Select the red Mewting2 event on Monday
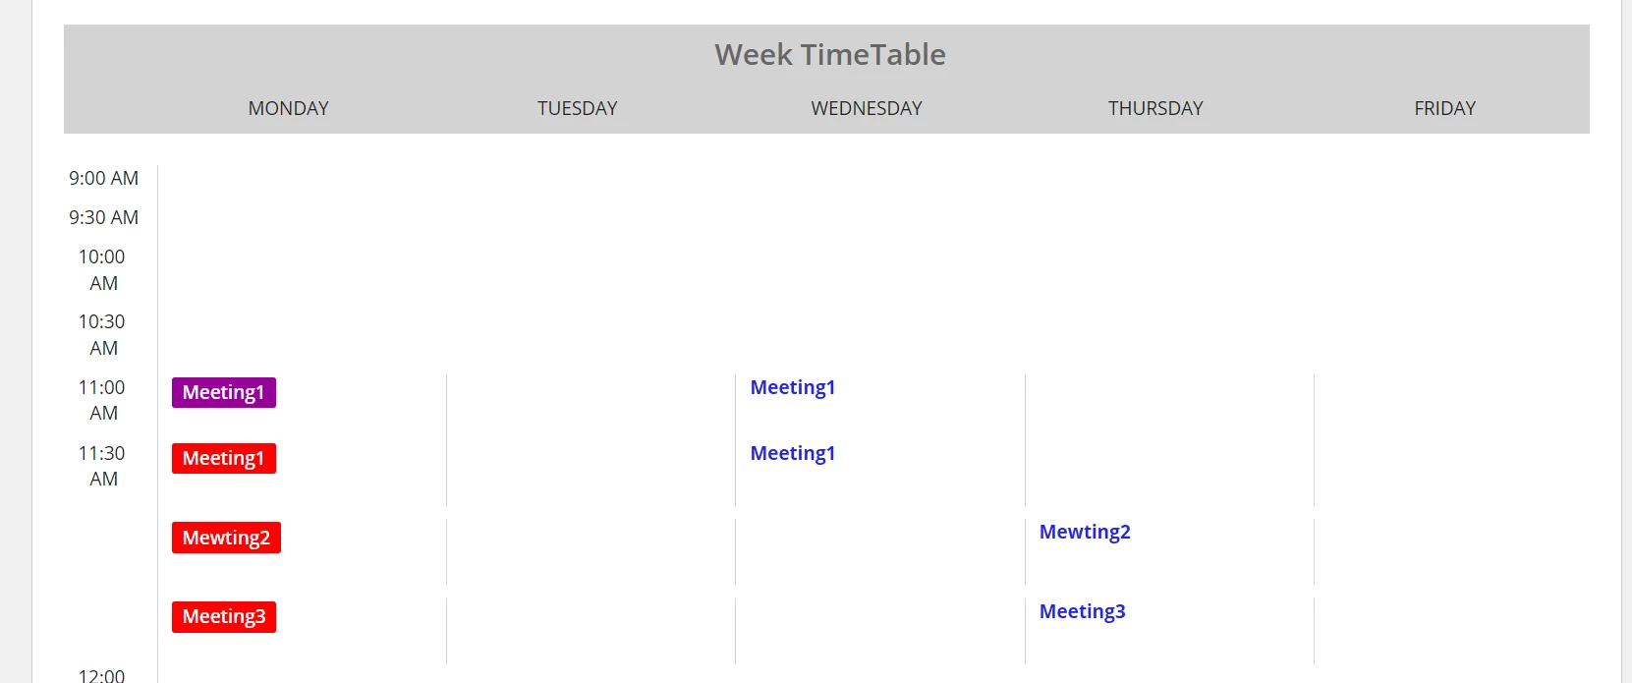 226,538
